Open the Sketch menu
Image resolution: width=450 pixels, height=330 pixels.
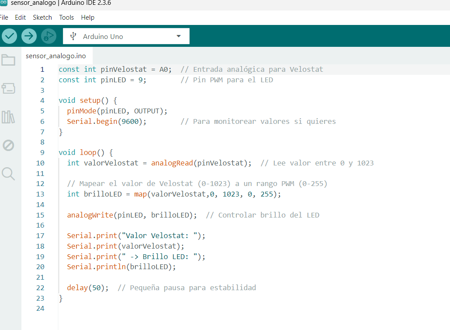(42, 18)
